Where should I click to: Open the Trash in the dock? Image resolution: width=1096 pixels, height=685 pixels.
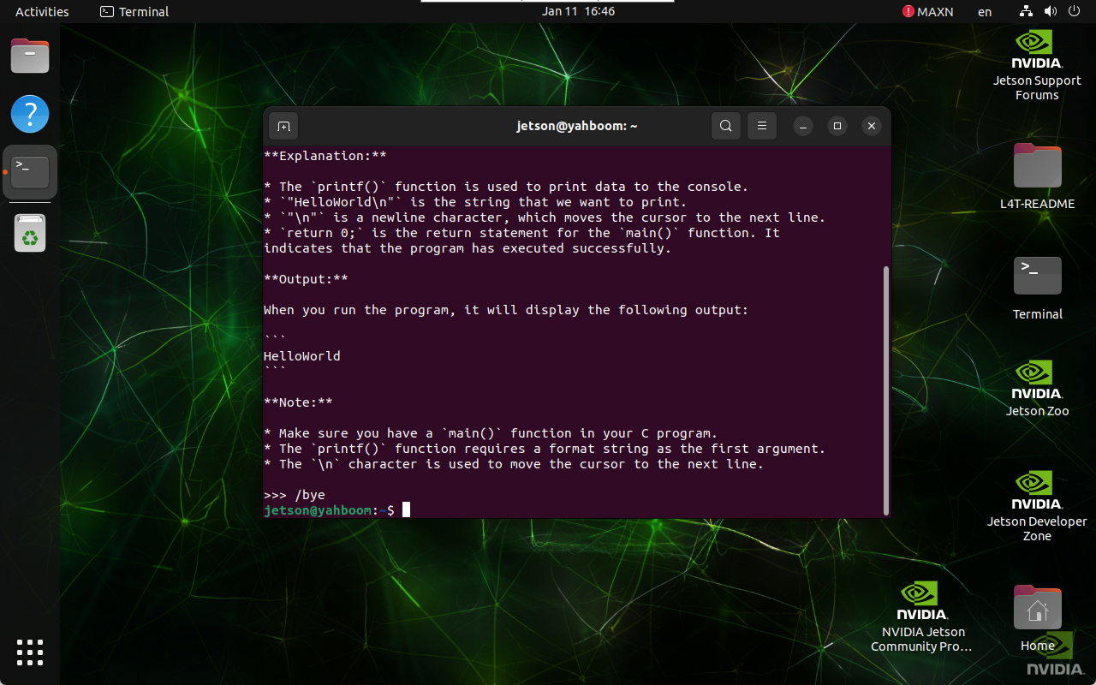[30, 233]
